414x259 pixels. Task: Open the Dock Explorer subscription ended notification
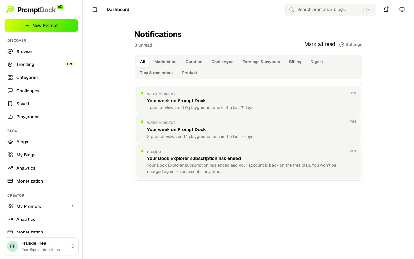coord(248,161)
